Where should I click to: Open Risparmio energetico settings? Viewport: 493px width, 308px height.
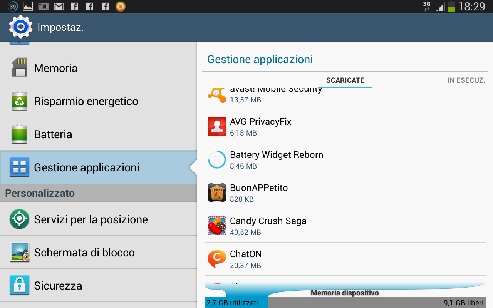point(98,101)
